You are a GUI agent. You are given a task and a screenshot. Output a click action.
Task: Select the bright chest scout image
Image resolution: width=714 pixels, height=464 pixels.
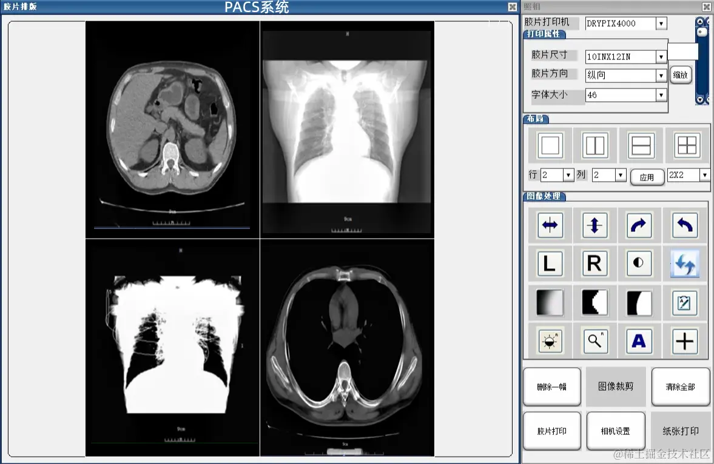point(347,130)
